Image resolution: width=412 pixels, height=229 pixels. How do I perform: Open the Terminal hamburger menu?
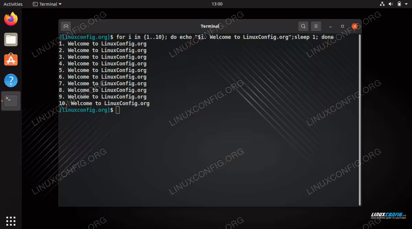tap(316, 26)
